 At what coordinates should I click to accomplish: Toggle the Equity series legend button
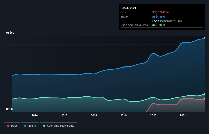[x=30, y=126]
